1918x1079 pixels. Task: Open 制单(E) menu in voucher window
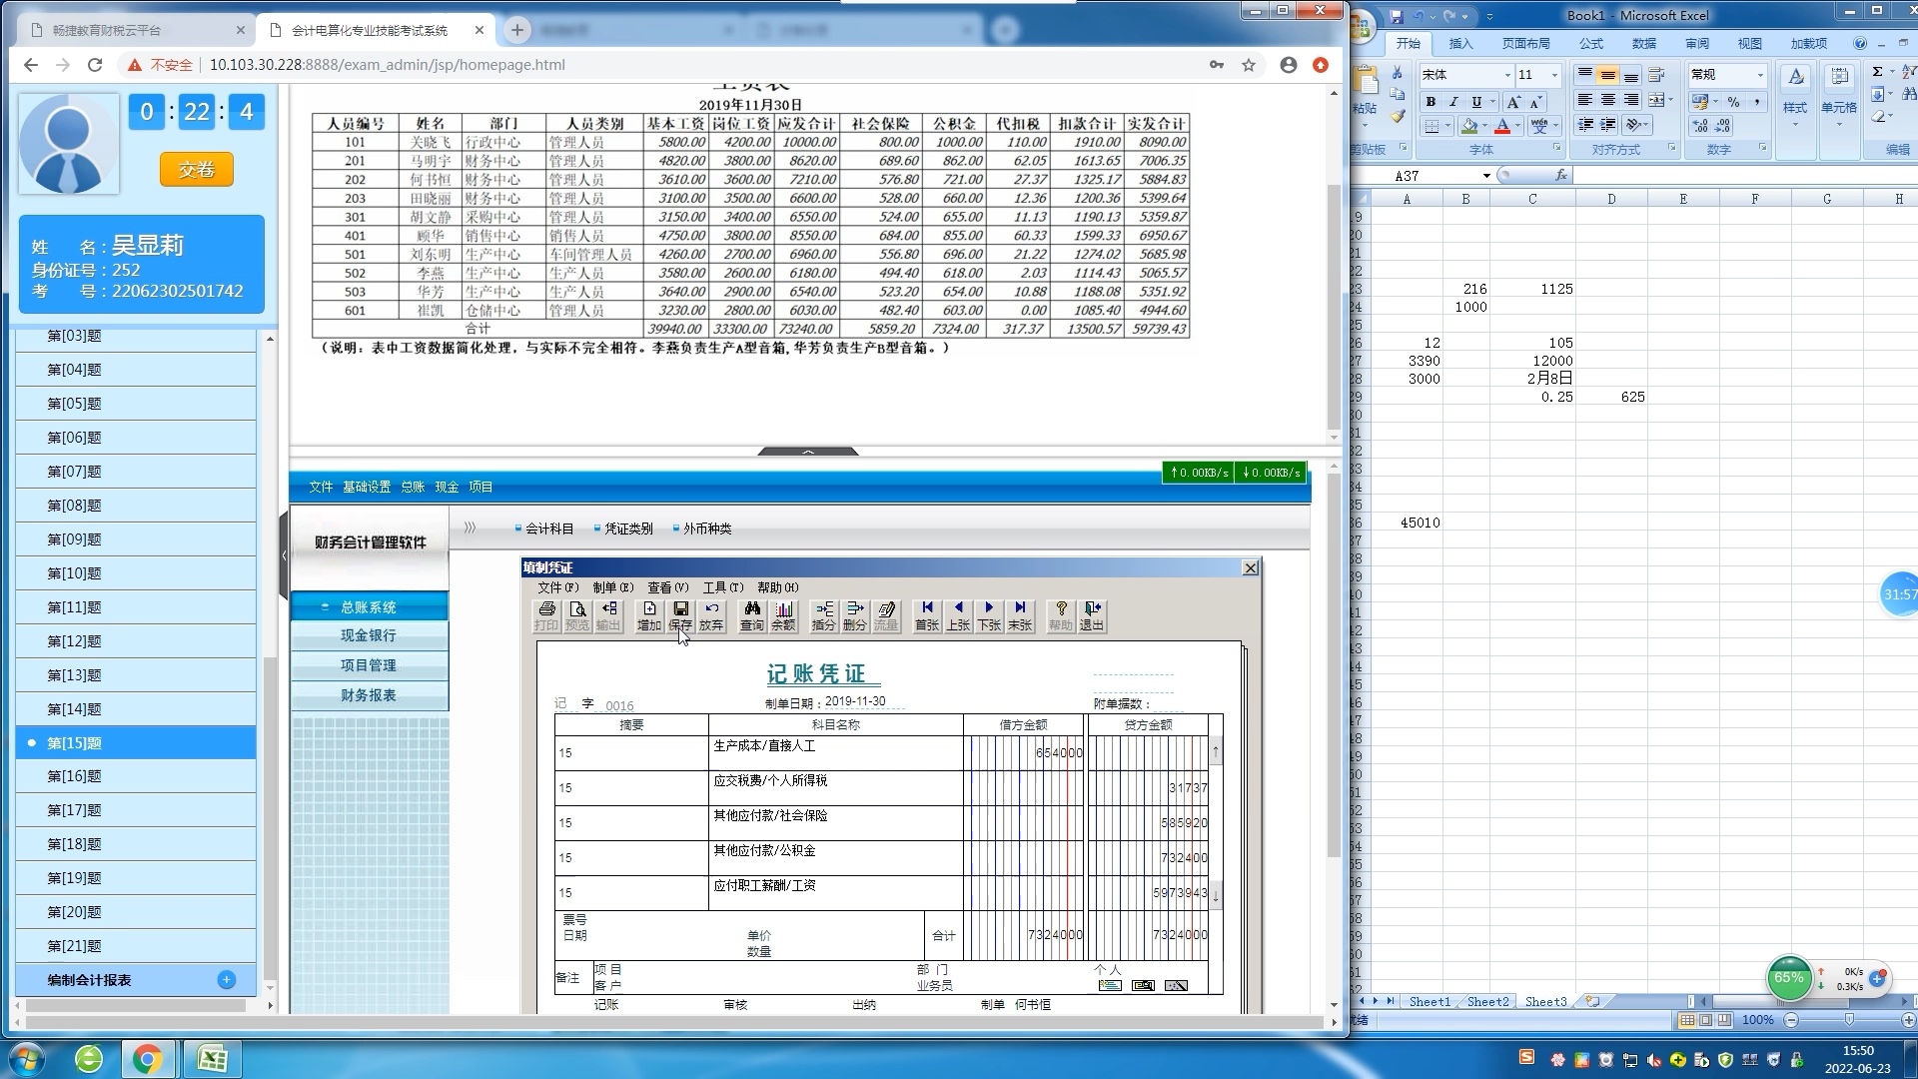pos(612,587)
